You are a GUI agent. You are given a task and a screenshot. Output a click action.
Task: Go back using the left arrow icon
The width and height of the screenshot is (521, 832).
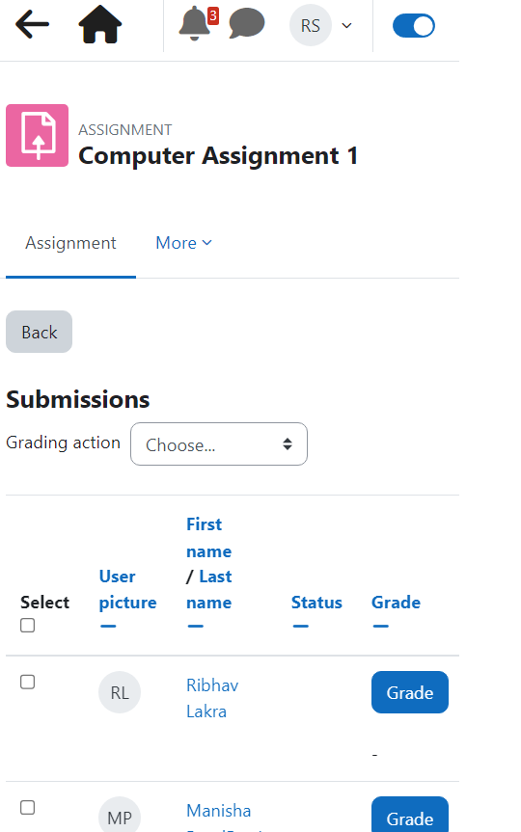tap(32, 24)
